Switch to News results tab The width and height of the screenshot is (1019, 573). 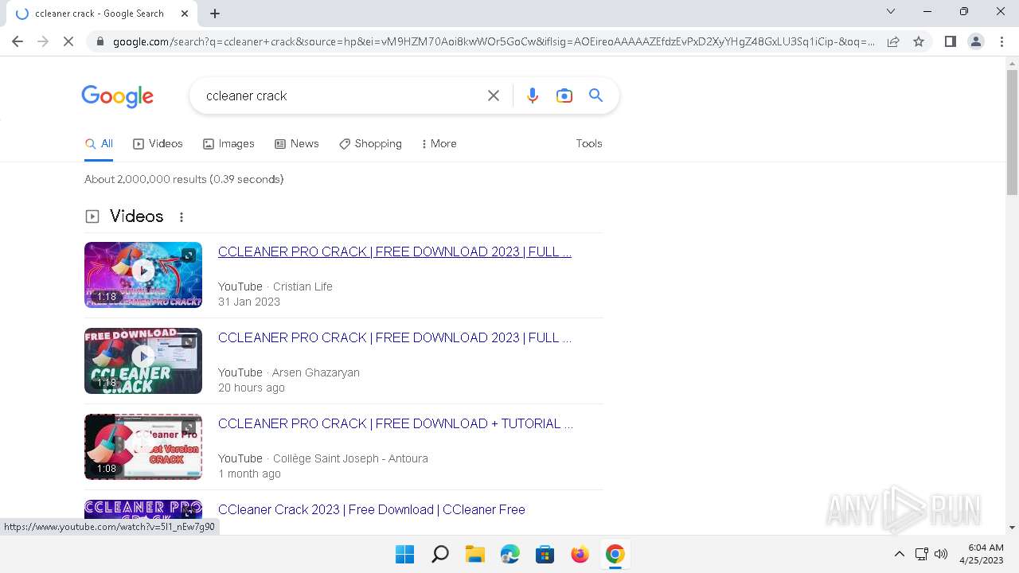coord(297,144)
